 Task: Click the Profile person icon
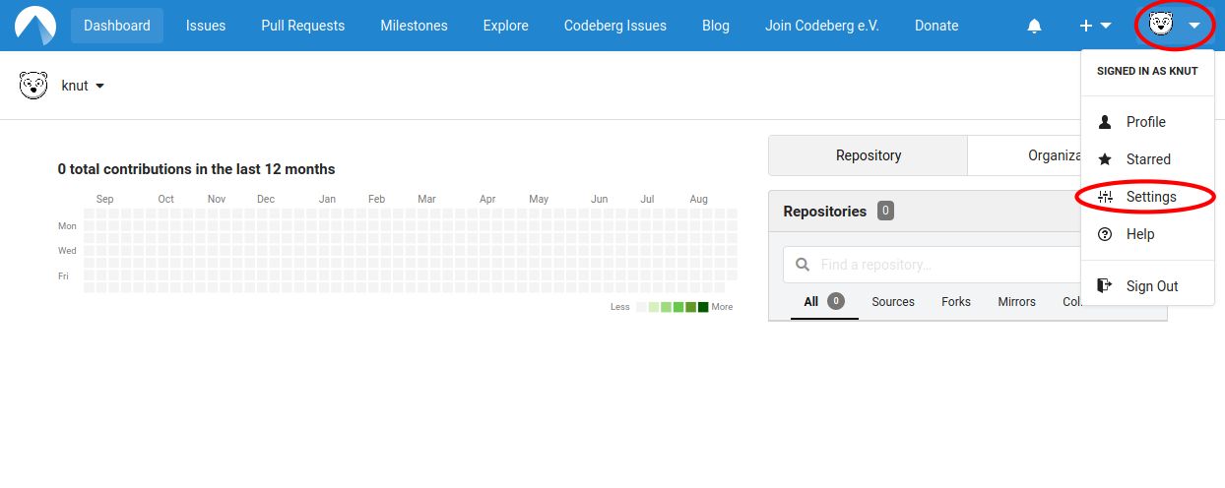[1105, 122]
